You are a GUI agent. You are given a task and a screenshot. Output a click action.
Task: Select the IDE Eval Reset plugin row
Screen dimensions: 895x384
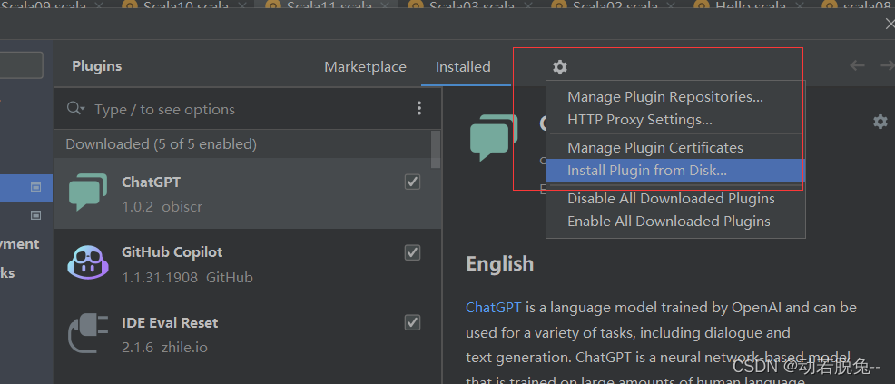click(248, 334)
